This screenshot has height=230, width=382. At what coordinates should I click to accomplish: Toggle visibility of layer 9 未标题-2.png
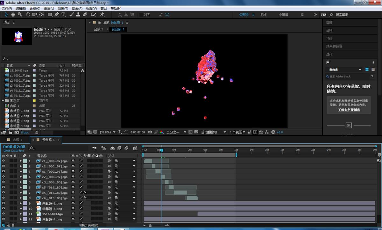(4, 203)
